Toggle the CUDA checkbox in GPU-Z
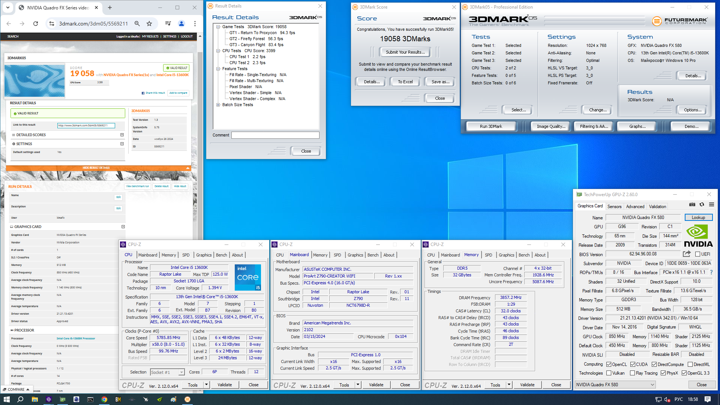The width and height of the screenshot is (720, 405). pyautogui.click(x=633, y=364)
